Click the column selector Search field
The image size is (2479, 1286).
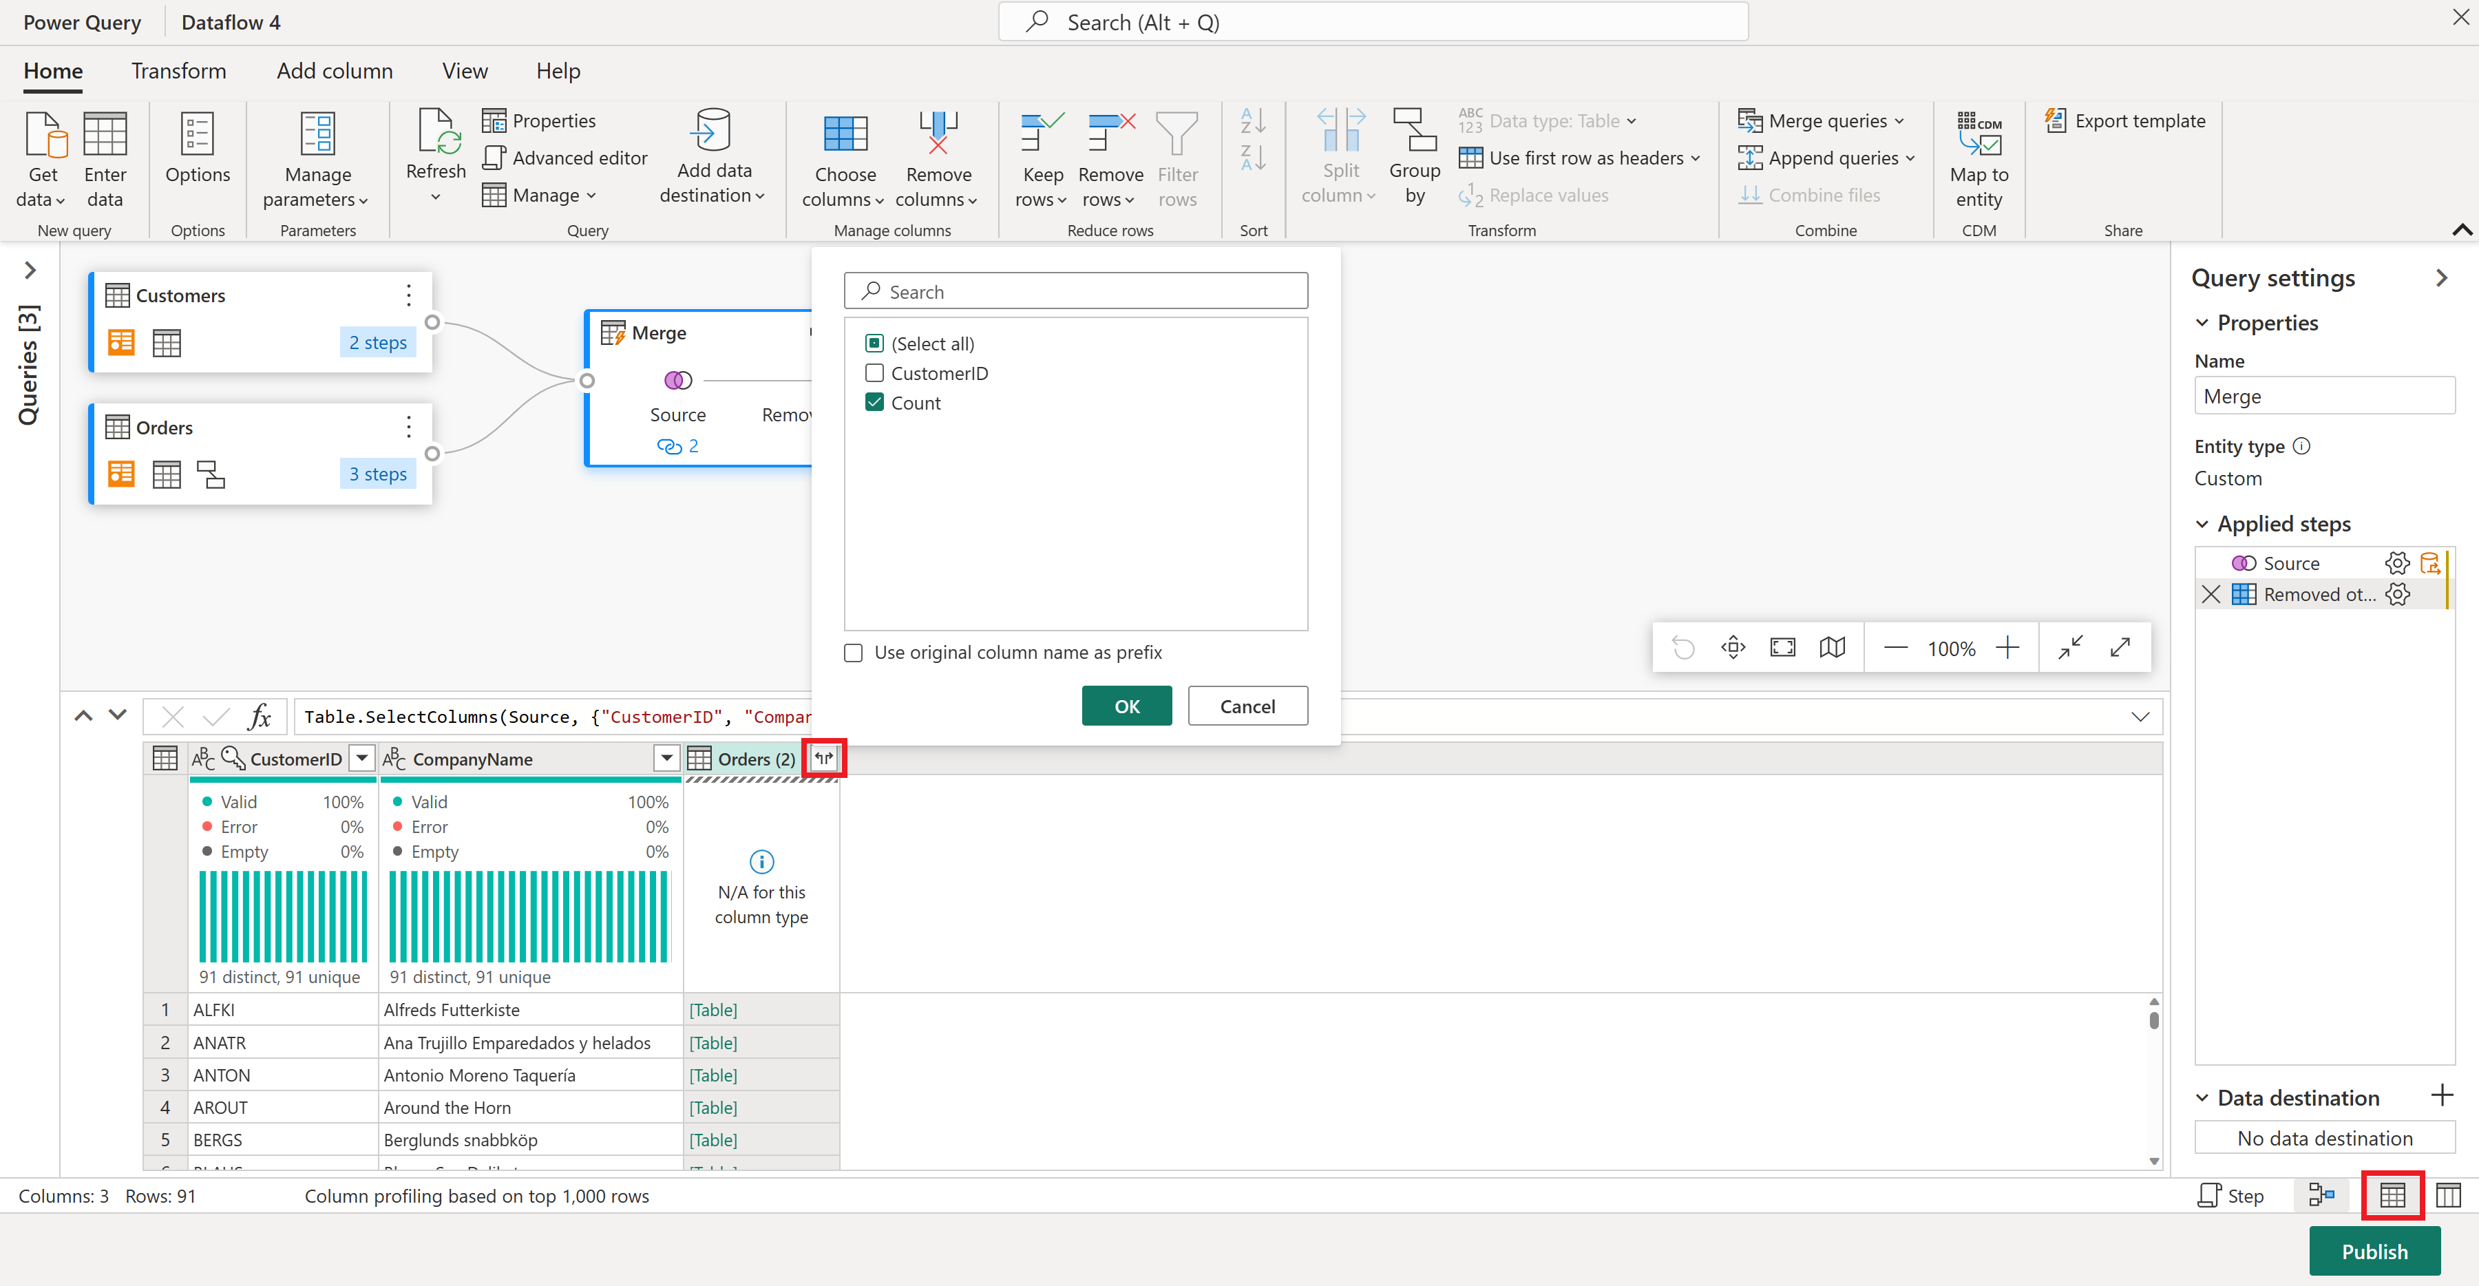point(1075,290)
